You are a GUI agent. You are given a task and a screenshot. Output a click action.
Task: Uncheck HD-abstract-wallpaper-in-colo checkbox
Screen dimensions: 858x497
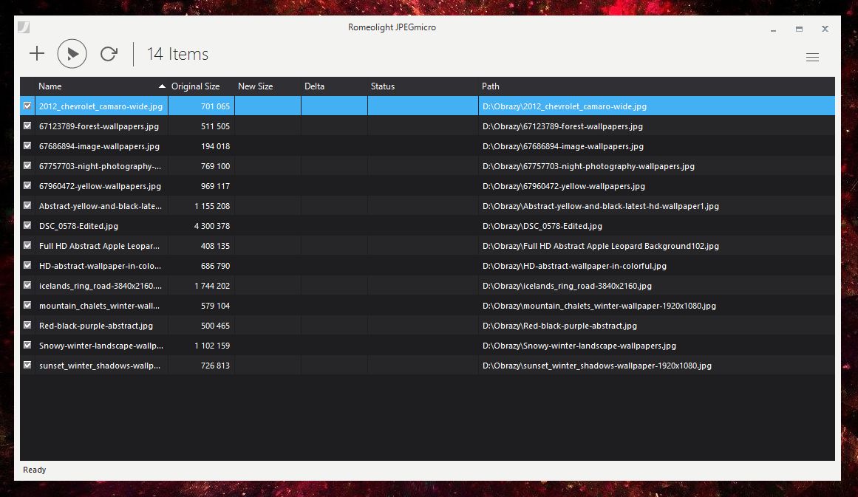(27, 266)
